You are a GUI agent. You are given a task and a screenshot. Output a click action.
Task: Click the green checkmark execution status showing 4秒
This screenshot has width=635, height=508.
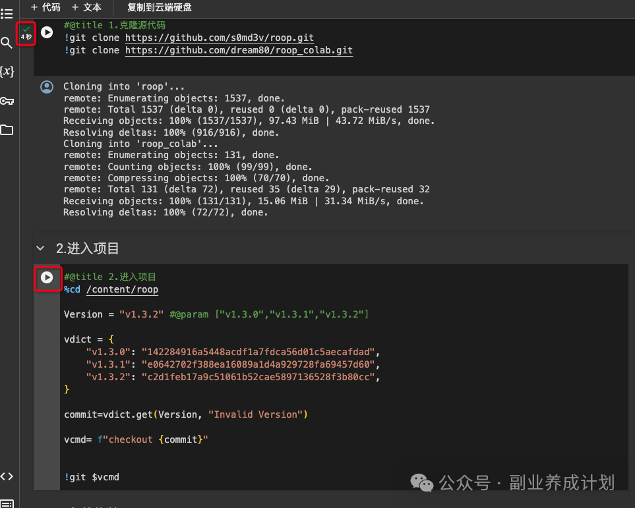click(26, 33)
